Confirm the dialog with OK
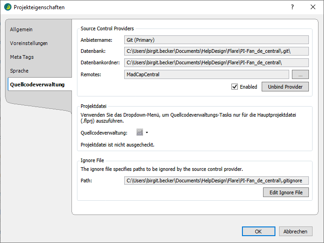324x243 pixels. (x=258, y=232)
